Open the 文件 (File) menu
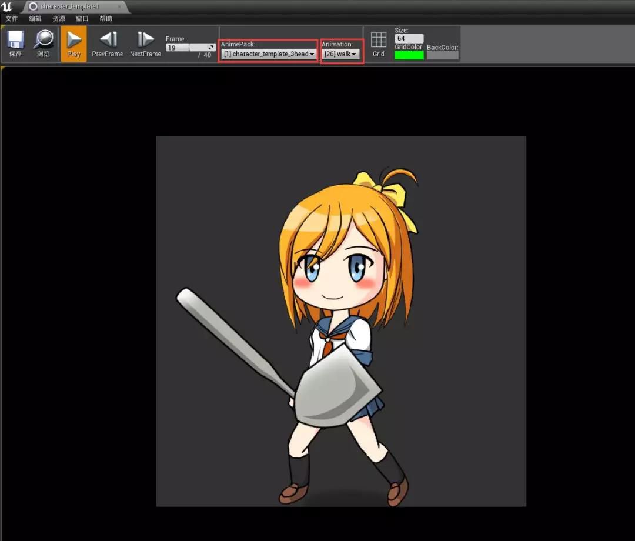635x541 pixels. [12, 19]
